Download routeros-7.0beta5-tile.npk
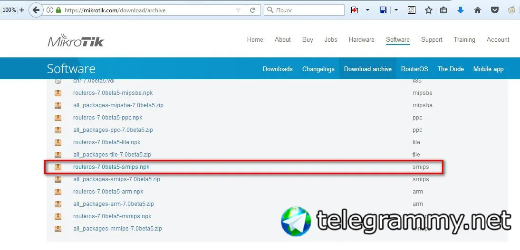This screenshot has width=520, height=250. 107,142
